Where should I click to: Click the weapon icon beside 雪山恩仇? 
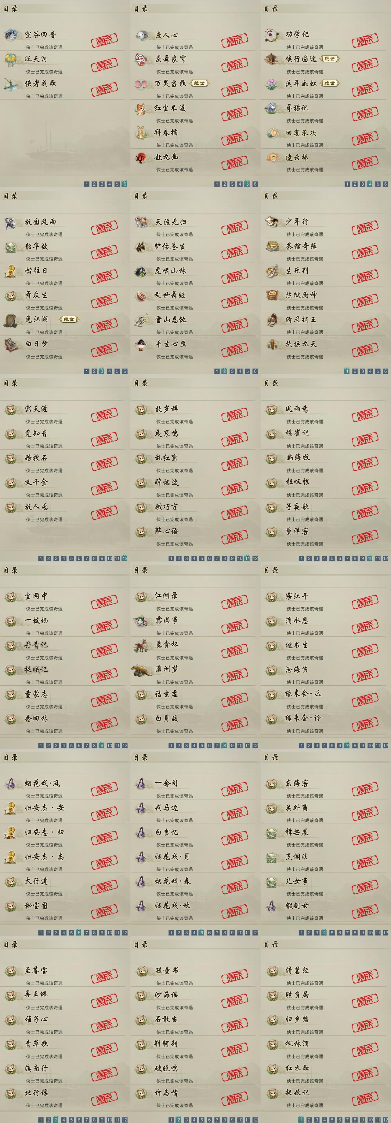(x=141, y=320)
